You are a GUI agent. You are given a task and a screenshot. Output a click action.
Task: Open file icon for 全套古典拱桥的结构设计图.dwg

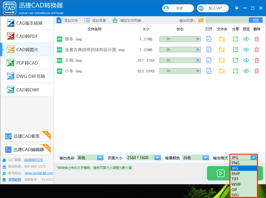click(x=209, y=50)
